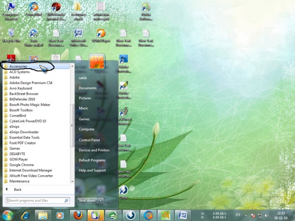The height and width of the screenshot is (221, 295).
Task: Open GOM Player desktop shortcut
Action: pos(101,36)
